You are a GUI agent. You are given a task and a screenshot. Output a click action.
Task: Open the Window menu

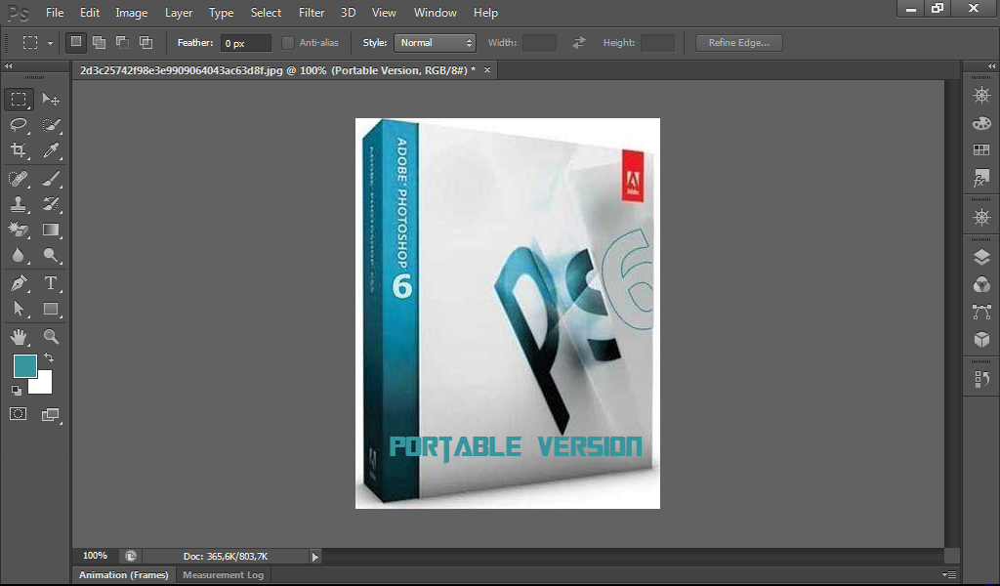435,13
